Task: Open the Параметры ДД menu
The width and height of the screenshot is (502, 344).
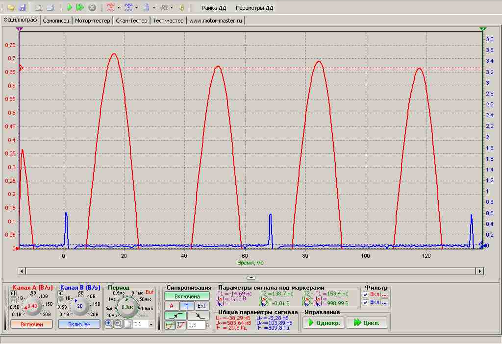Action: click(x=254, y=8)
